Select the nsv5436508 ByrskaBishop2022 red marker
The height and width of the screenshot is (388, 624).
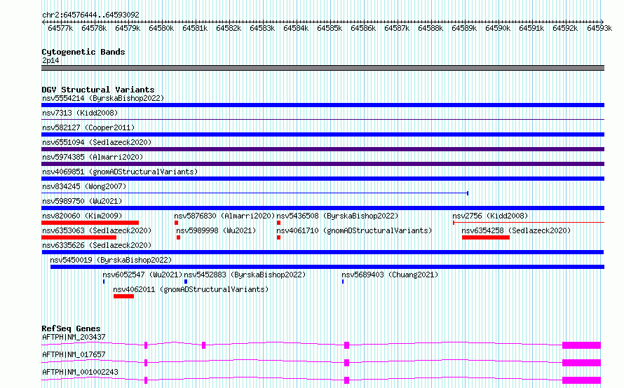(278, 223)
